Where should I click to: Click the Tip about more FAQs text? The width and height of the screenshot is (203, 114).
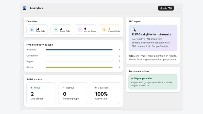pyautogui.click(x=153, y=58)
